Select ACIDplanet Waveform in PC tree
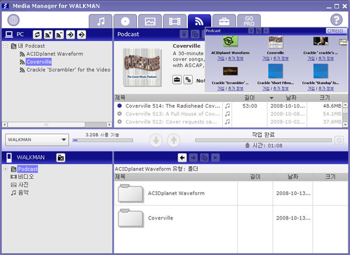Image resolution: width=350 pixels, height=255 pixels. click(55, 54)
